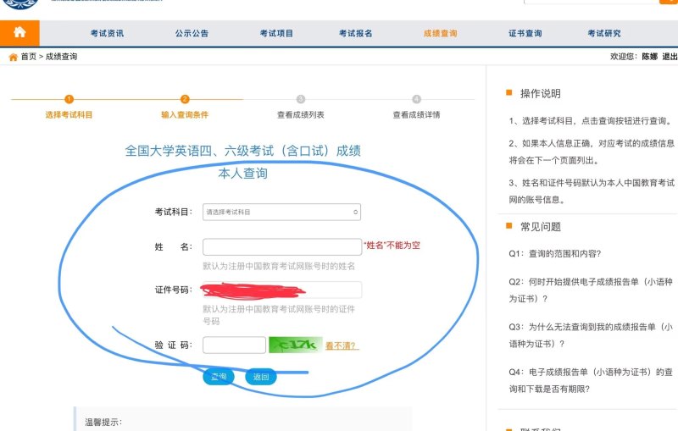Click the "姓名"不能为空 error message
The height and width of the screenshot is (431, 678).
(392, 246)
